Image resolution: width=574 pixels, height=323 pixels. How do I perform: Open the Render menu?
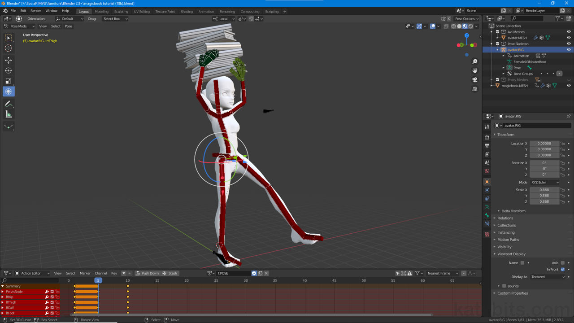(x=36, y=11)
